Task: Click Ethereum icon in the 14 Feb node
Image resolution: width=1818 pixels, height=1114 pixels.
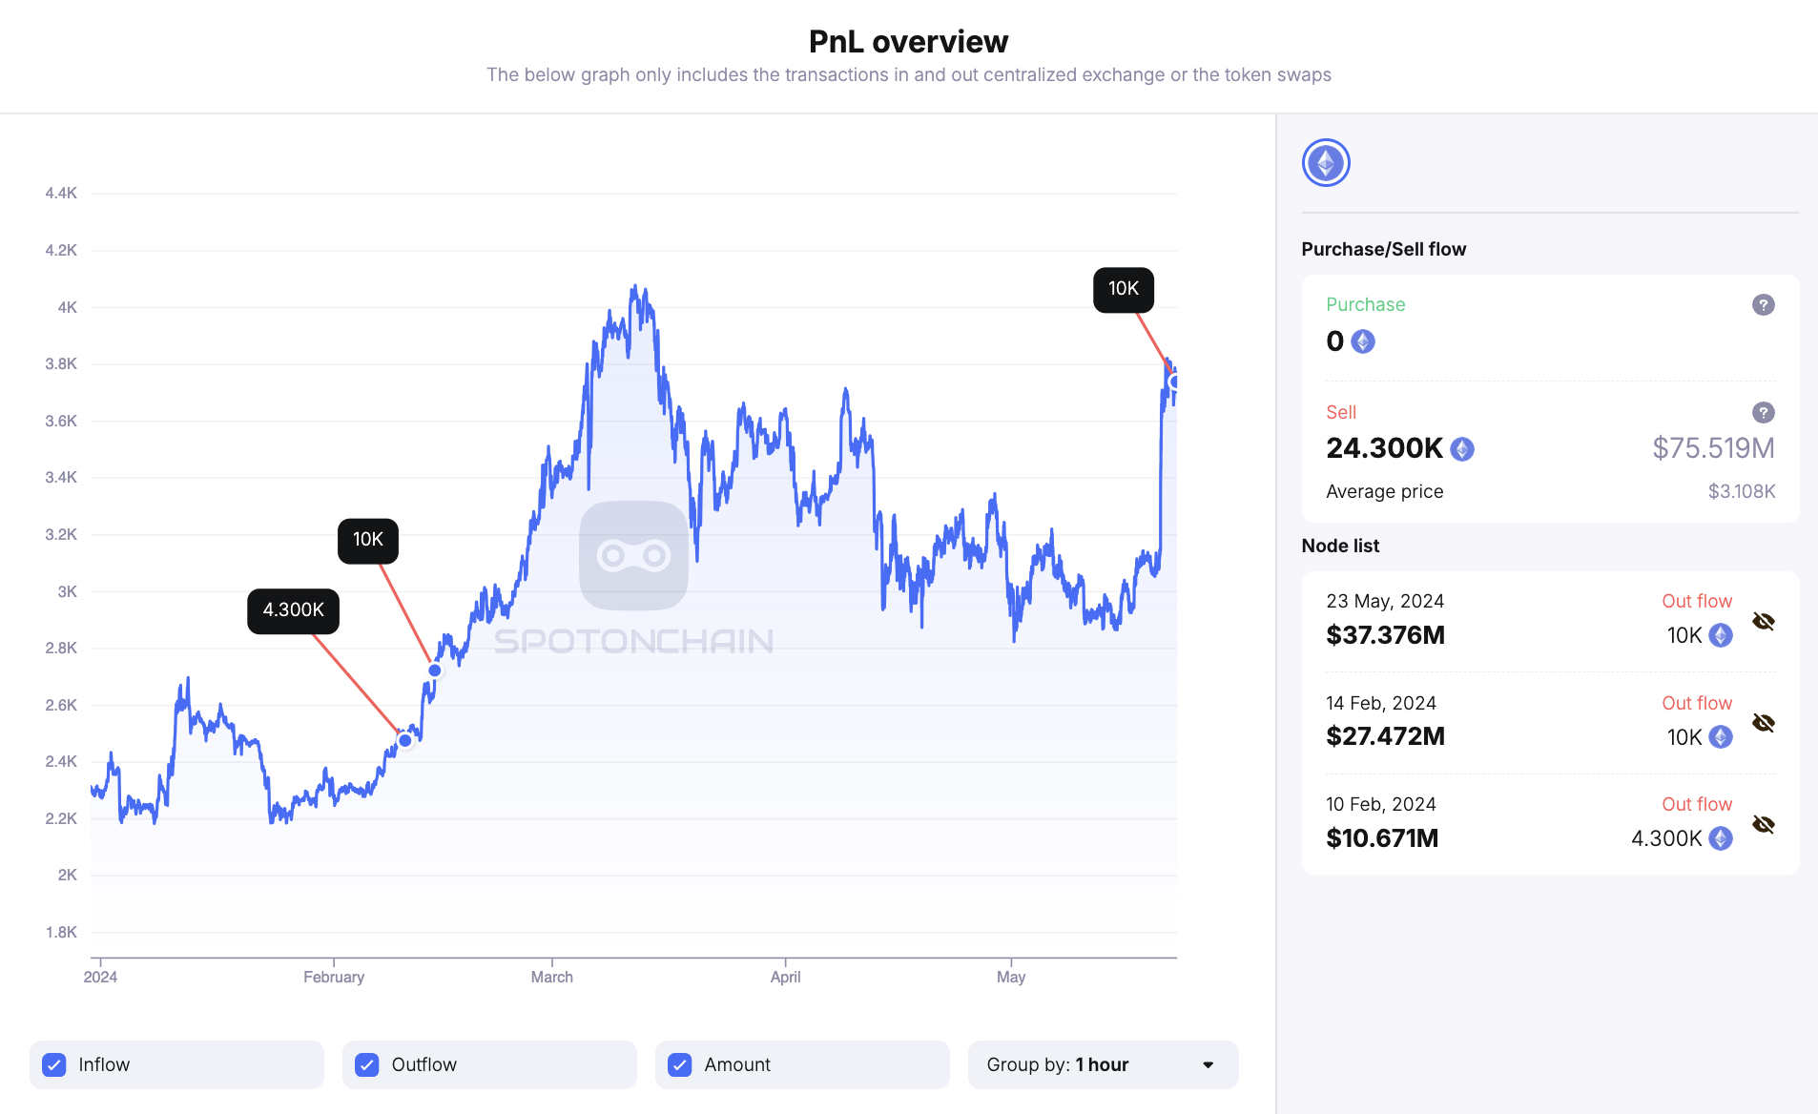Action: pos(1721,737)
